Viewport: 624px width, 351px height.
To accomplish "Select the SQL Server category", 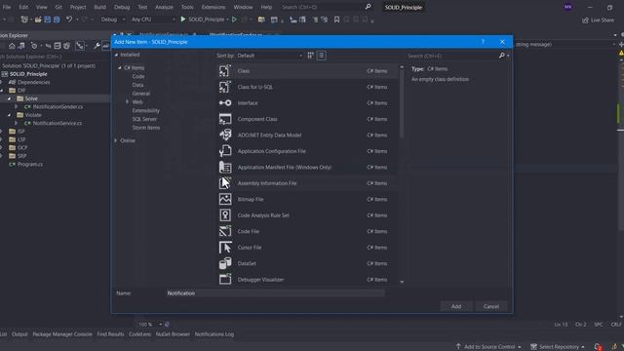I will tap(144, 119).
